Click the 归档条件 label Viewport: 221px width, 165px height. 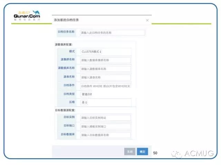[x=69, y=85]
